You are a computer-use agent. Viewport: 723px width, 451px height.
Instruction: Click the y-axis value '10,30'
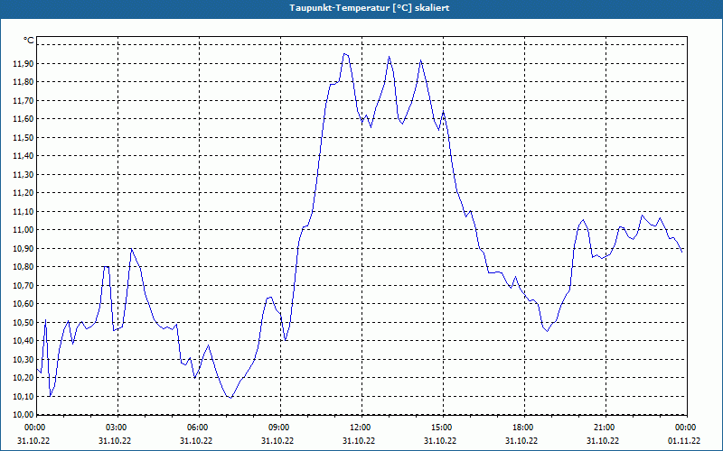(23, 359)
